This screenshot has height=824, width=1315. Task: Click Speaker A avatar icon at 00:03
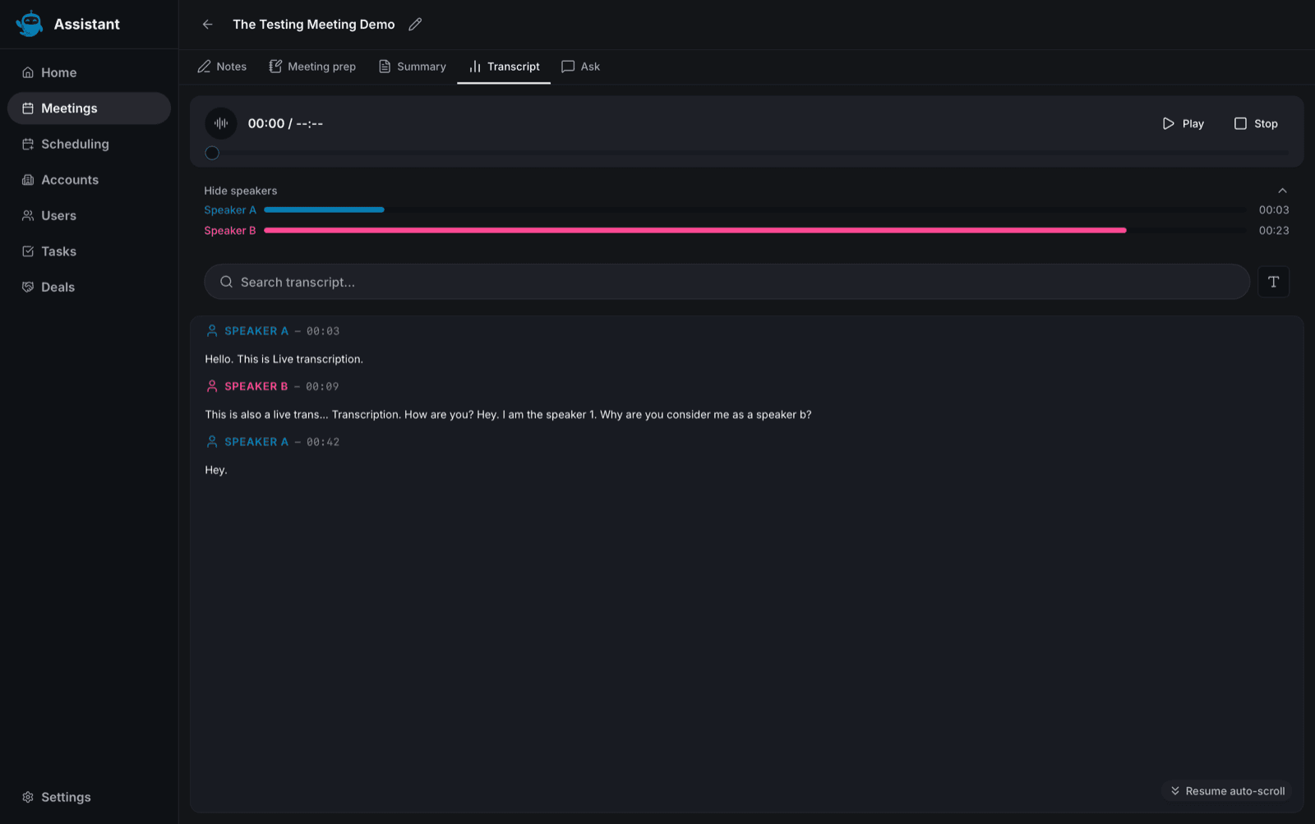coord(212,331)
